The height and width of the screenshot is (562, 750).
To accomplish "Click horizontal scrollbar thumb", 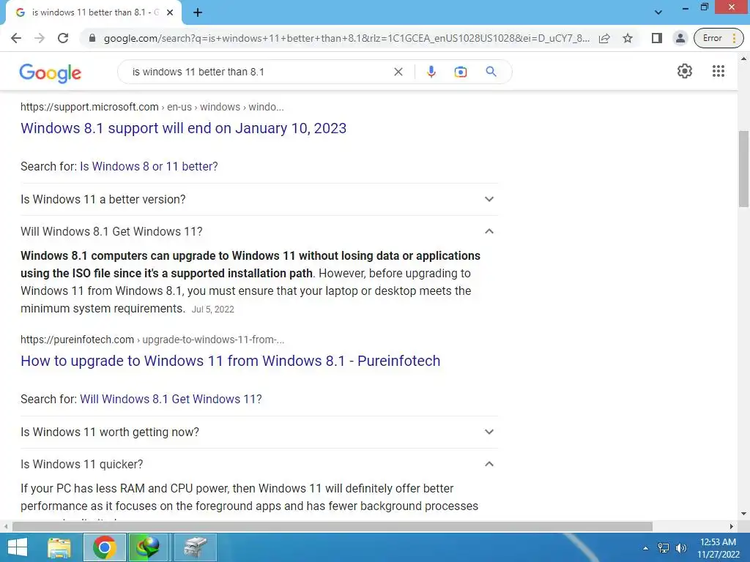I will coord(333,526).
